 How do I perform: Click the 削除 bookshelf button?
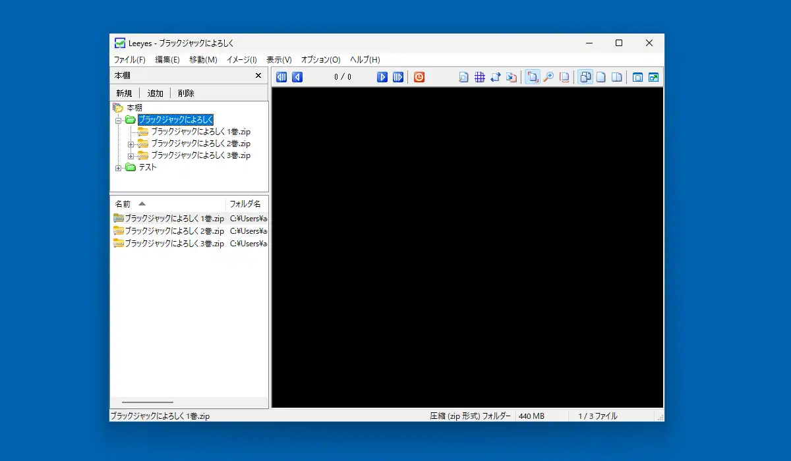point(187,93)
